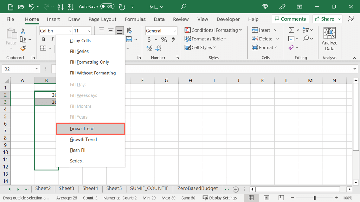This screenshot has height=202, width=360.
Task: Click the Analyze Data icon
Action: pos(329,34)
